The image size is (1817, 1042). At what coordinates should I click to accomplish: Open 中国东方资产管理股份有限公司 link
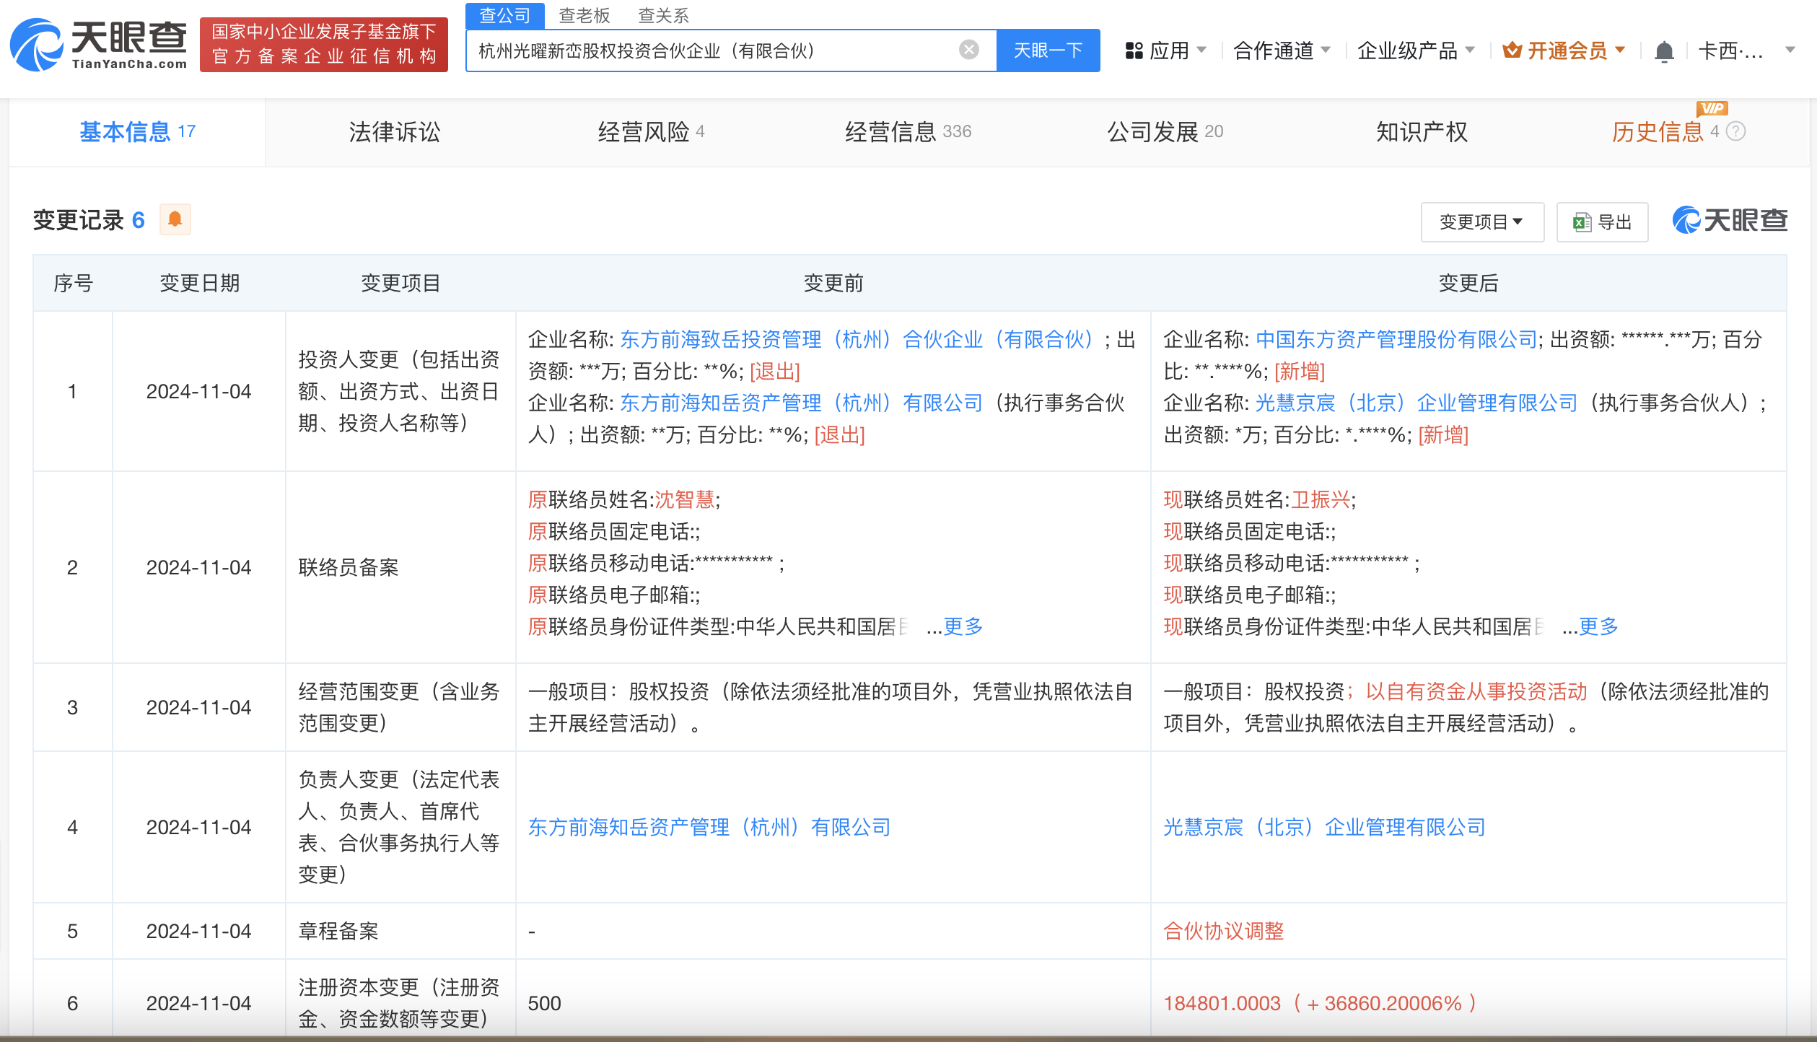(x=1396, y=339)
